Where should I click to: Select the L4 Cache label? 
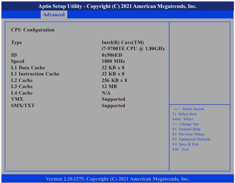pyautogui.click(x=22, y=93)
